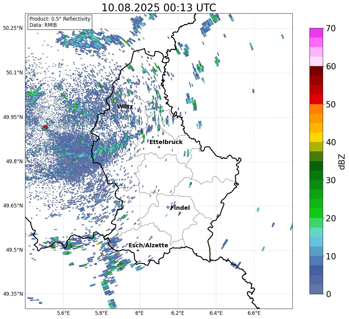Click the orange colorbar swatch below 50

pos(316,109)
